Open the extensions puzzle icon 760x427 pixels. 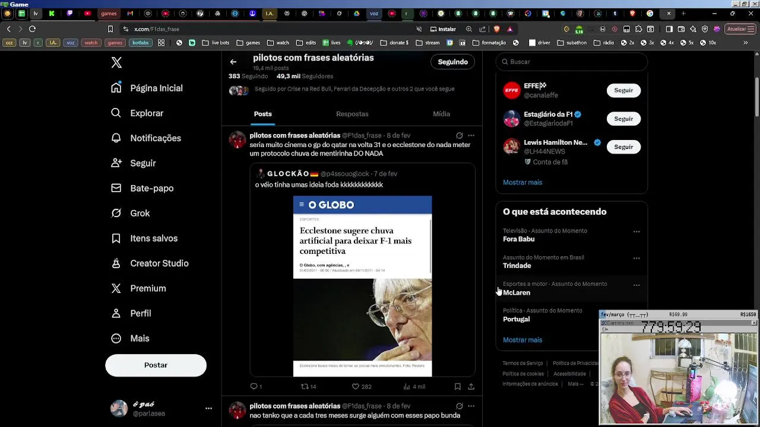click(639, 29)
